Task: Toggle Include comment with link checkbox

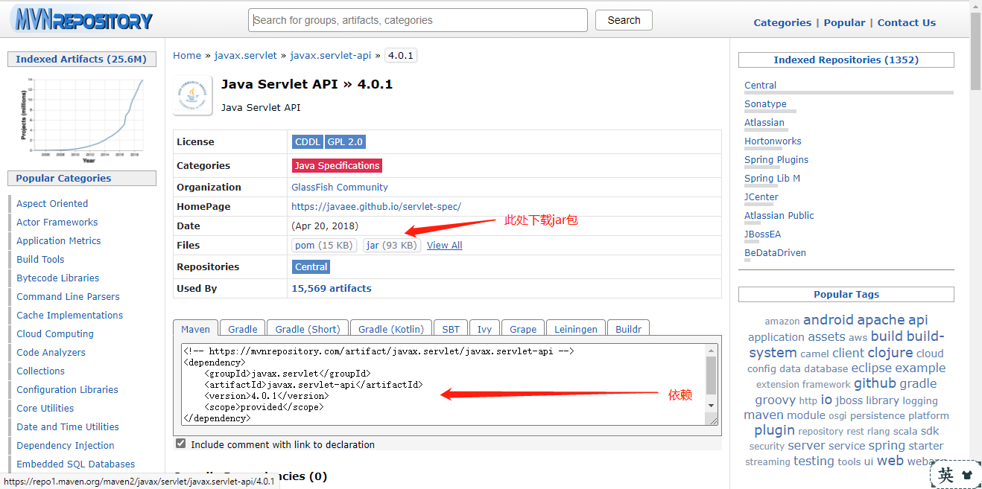Action: [180, 444]
